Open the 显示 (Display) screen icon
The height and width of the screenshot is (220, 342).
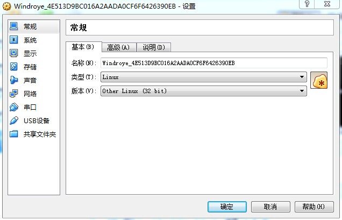[14, 53]
